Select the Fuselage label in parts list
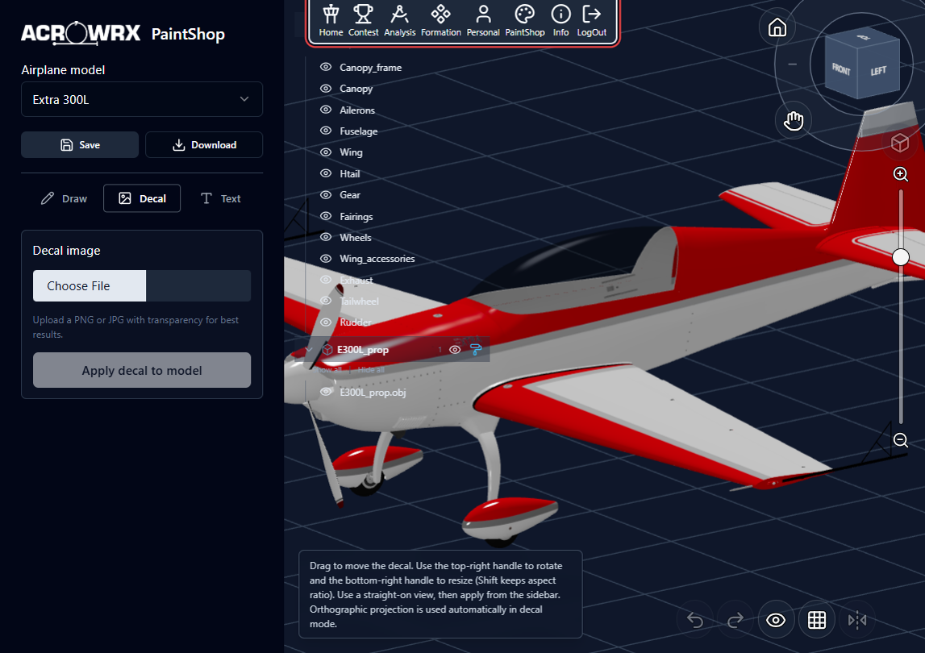The height and width of the screenshot is (653, 925). (x=359, y=131)
